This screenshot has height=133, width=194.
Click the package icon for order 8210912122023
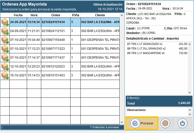(x=5, y=66)
